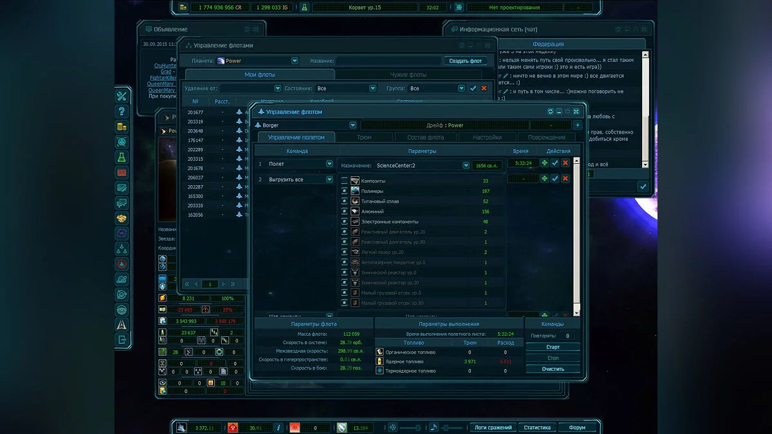This screenshot has height=434, width=772.
Task: Click green plus action in Полет row
Action: [544, 163]
